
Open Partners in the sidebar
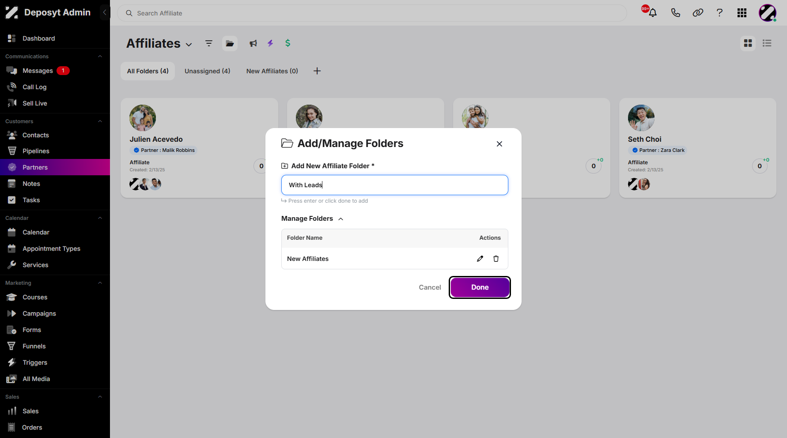pyautogui.click(x=55, y=167)
